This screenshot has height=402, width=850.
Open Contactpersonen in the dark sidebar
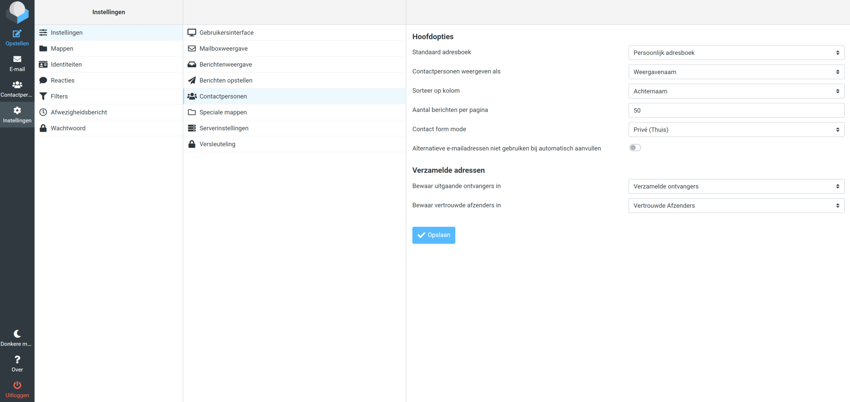(17, 89)
